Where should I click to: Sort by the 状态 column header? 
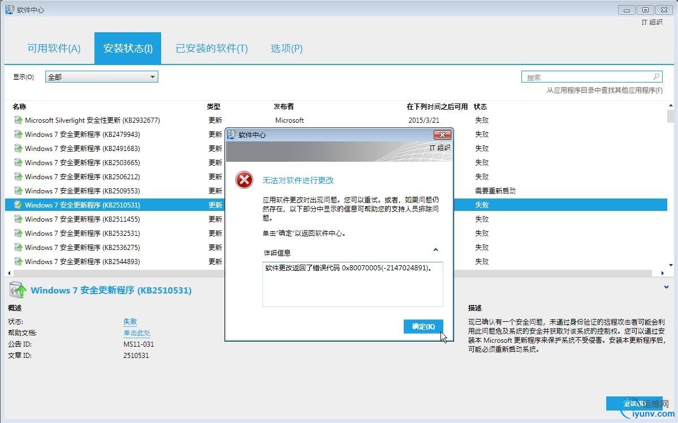[x=481, y=106]
